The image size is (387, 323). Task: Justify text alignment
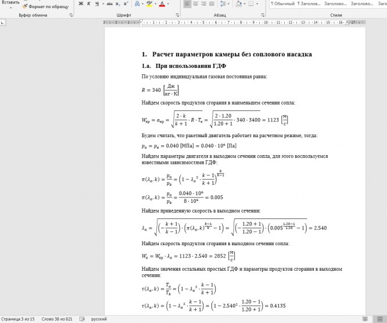212,3
